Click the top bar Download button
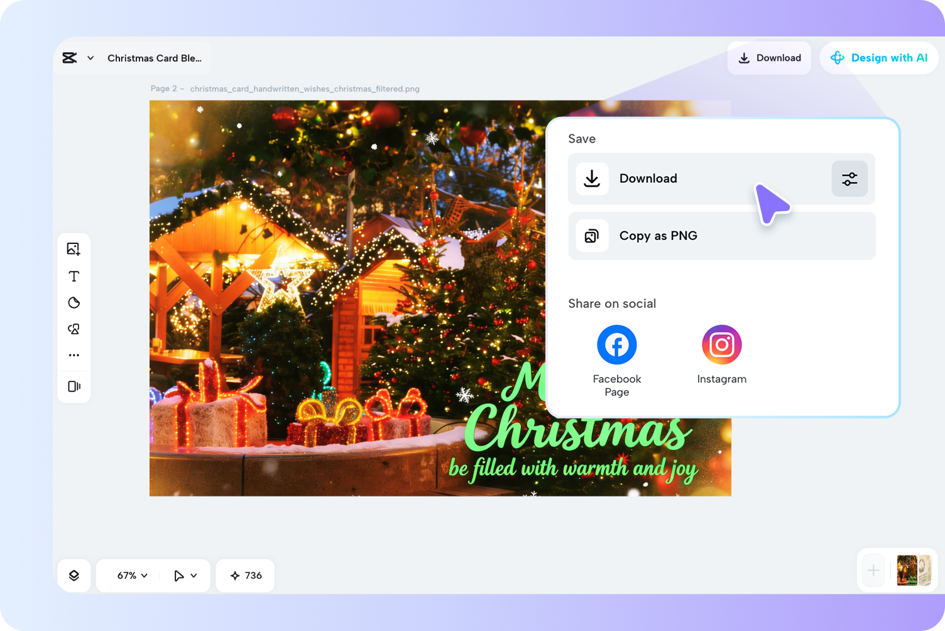 click(x=769, y=58)
